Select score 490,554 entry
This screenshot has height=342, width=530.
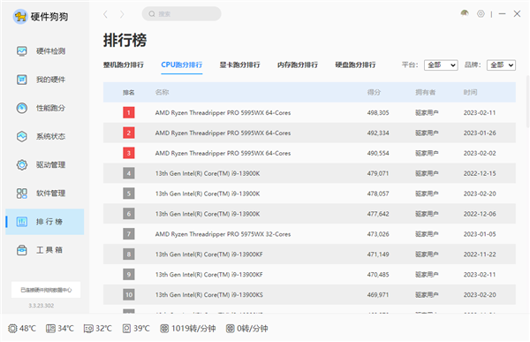(378, 153)
